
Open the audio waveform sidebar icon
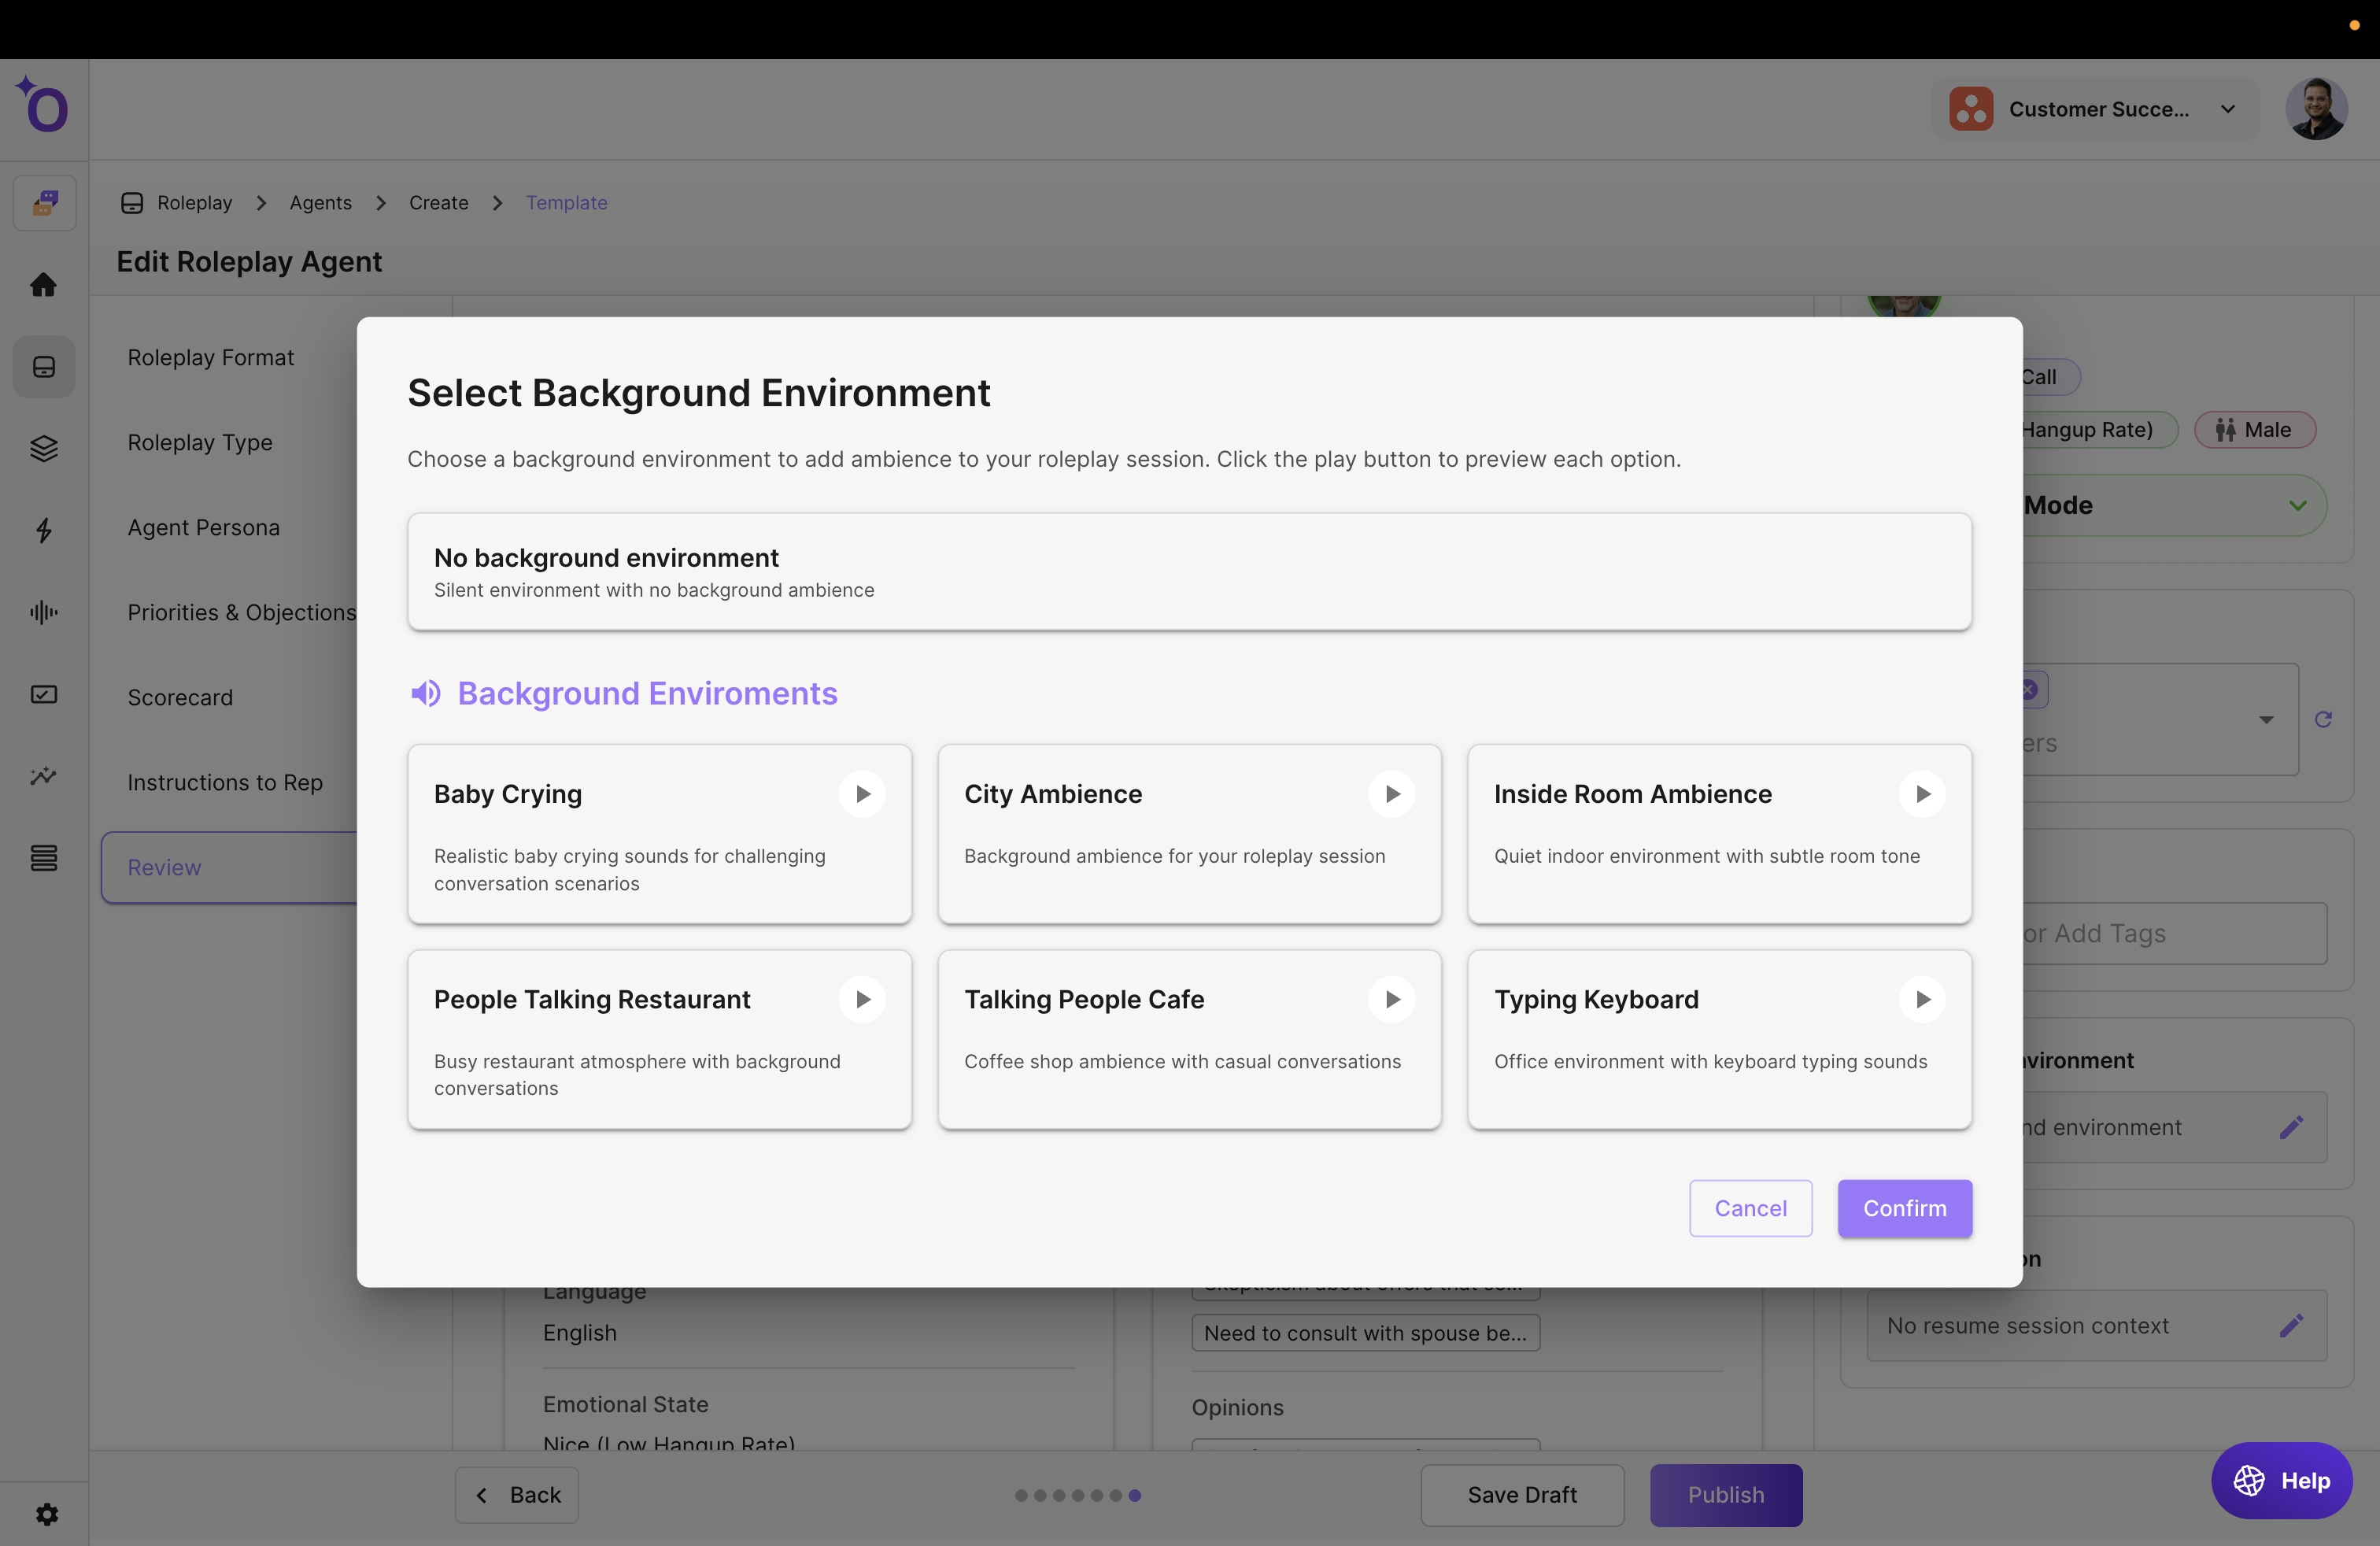tap(43, 612)
